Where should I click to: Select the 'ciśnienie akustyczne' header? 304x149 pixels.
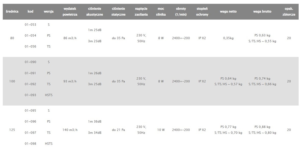95,12
